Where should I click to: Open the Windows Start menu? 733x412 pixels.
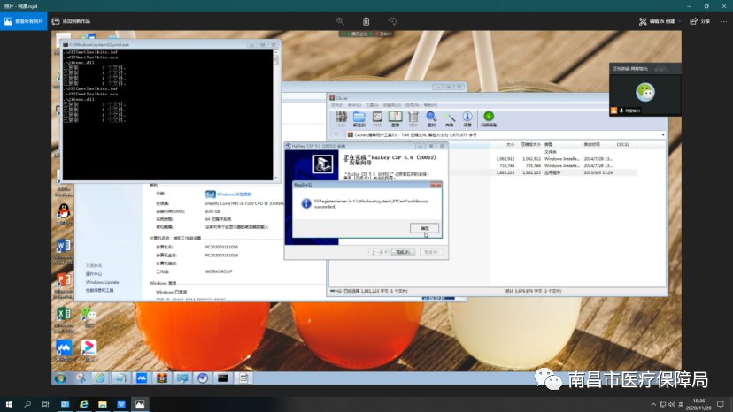(10, 403)
